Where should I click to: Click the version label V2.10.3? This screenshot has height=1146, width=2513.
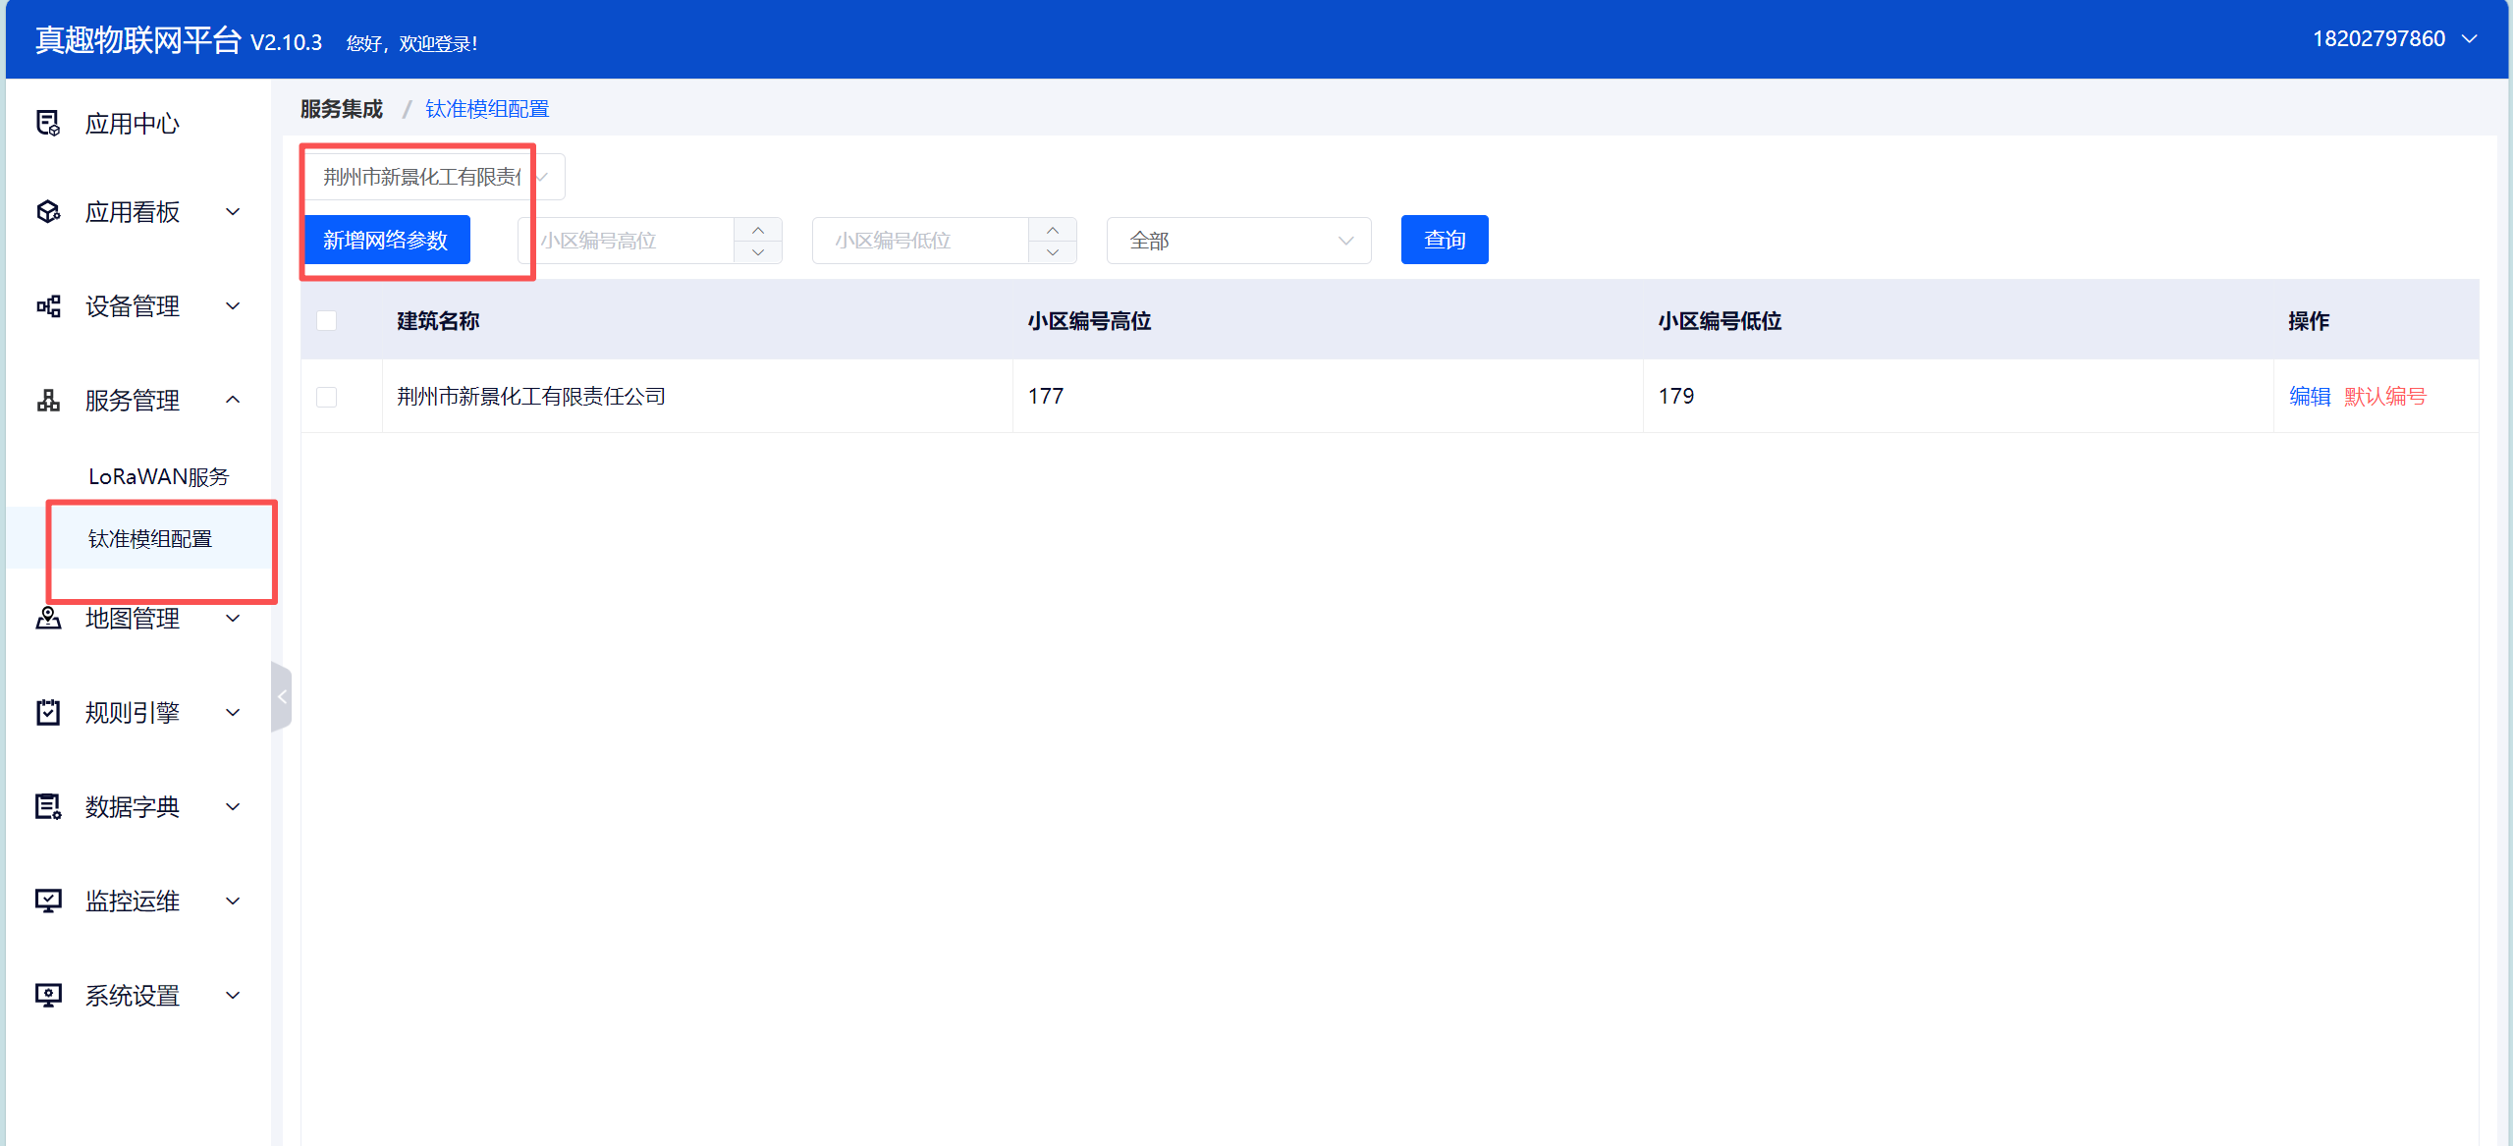286,42
